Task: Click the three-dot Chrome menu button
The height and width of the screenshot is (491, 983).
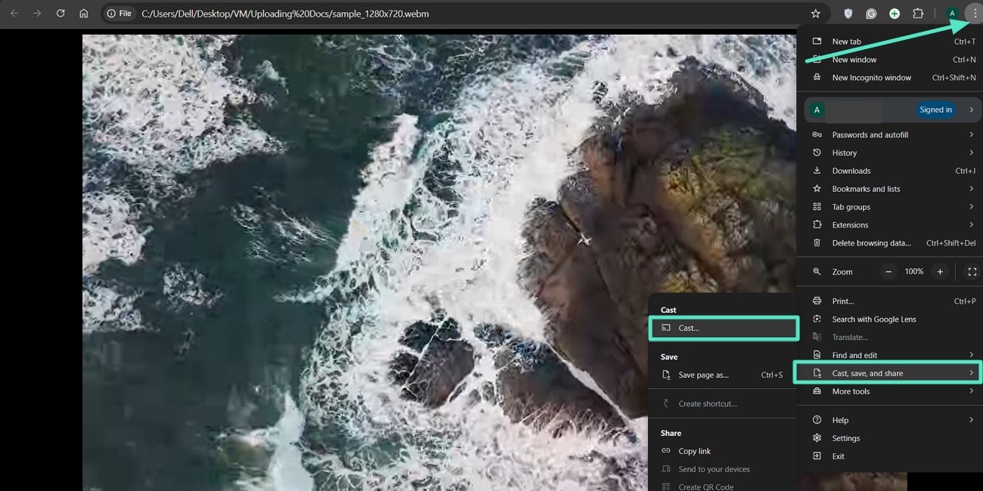Action: pyautogui.click(x=974, y=14)
